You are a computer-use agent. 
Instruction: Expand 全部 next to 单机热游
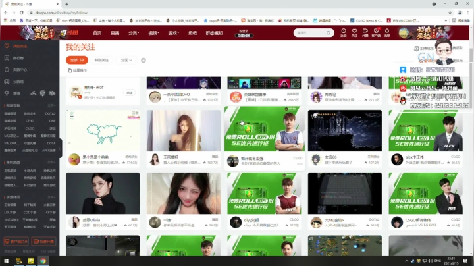51,163
